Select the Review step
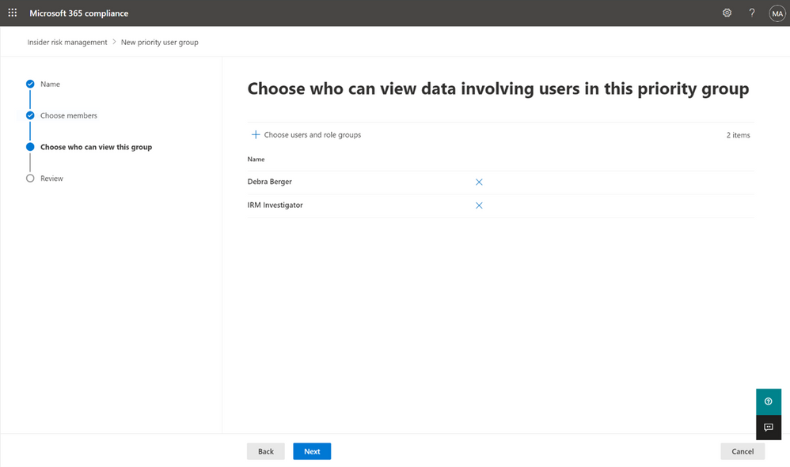Viewport: 790px width, 467px height. click(51, 179)
